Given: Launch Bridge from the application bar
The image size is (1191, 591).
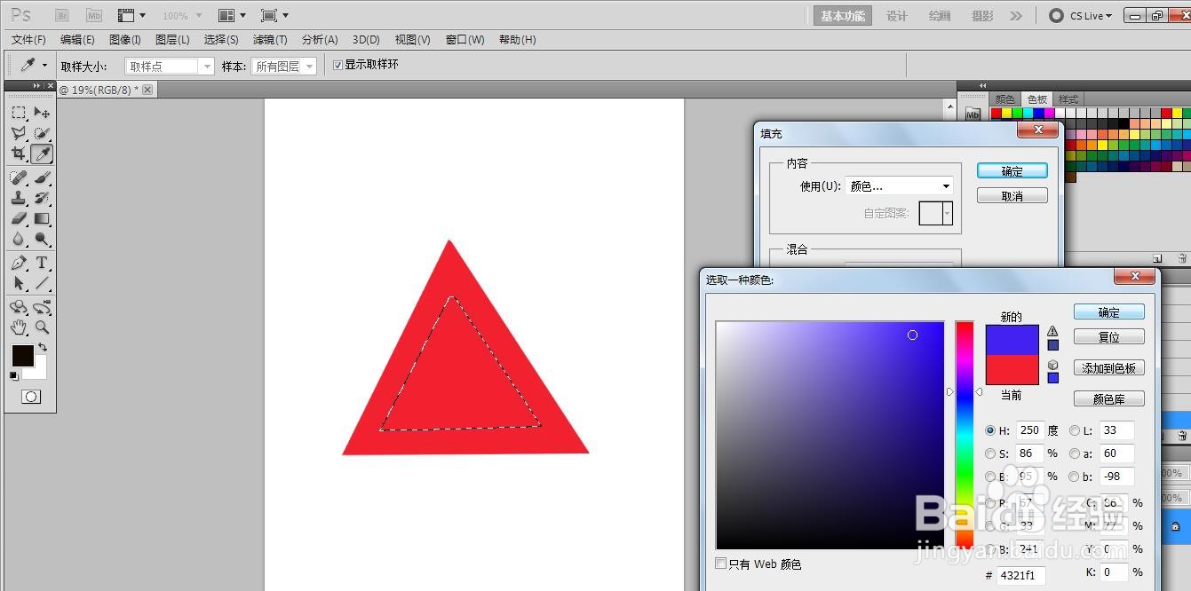Looking at the screenshot, I should pyautogui.click(x=63, y=15).
